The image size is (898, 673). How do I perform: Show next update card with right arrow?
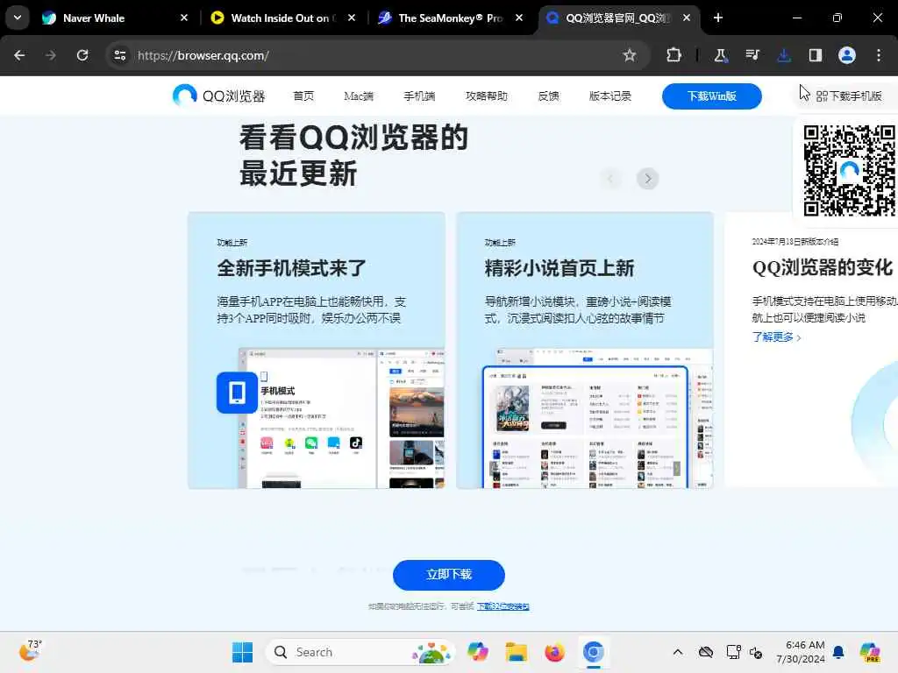tap(648, 179)
